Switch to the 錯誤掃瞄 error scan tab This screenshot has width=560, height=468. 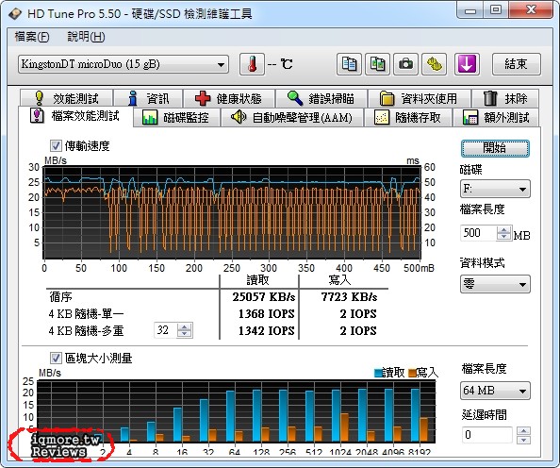(x=321, y=98)
